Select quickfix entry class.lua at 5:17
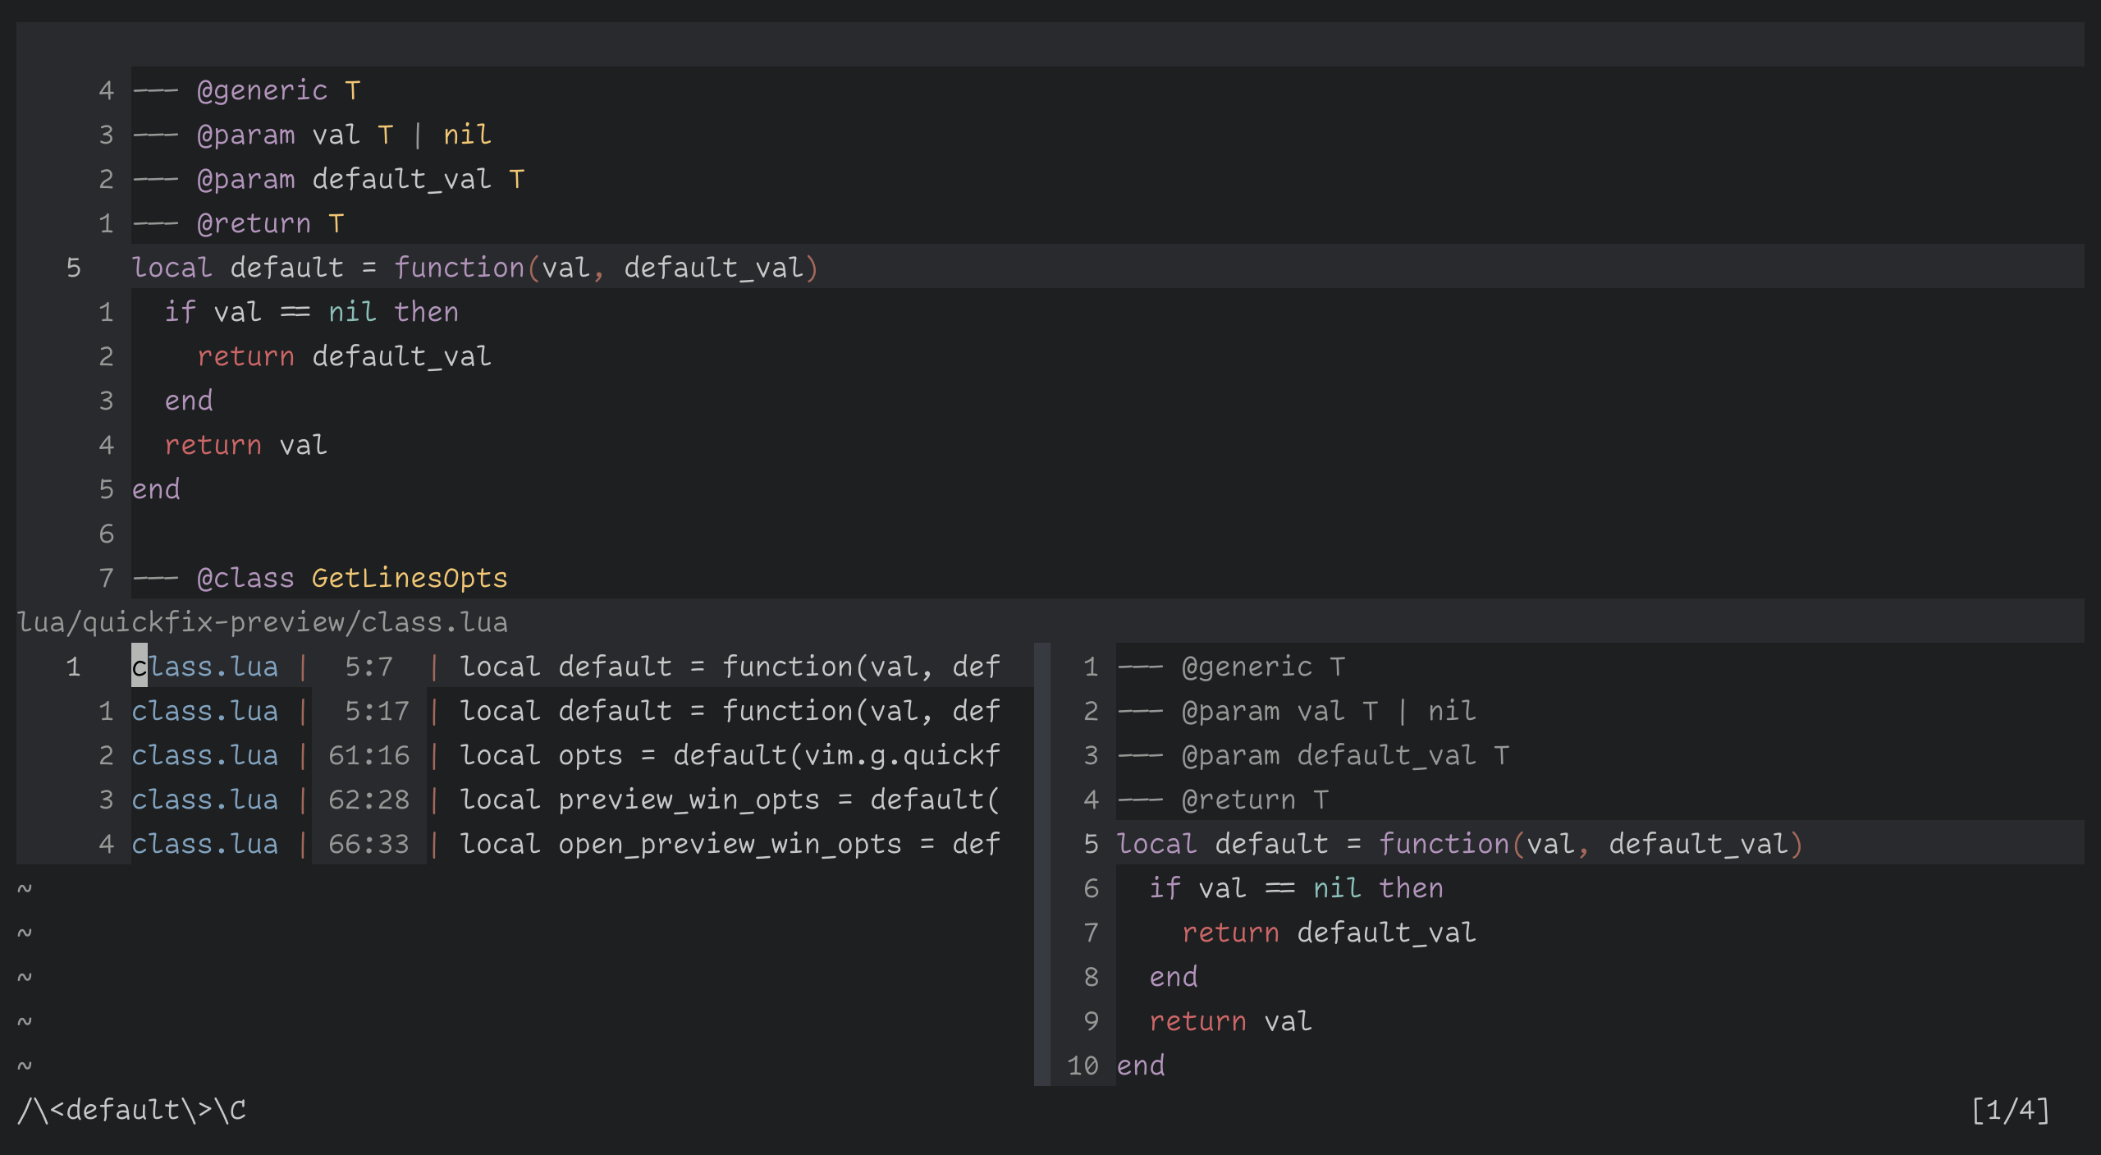The height and width of the screenshot is (1155, 2101). click(x=565, y=710)
